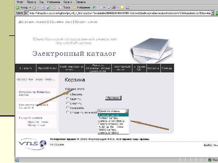Open the Помощь tab
The height and width of the screenshot is (163, 218).
(167, 68)
